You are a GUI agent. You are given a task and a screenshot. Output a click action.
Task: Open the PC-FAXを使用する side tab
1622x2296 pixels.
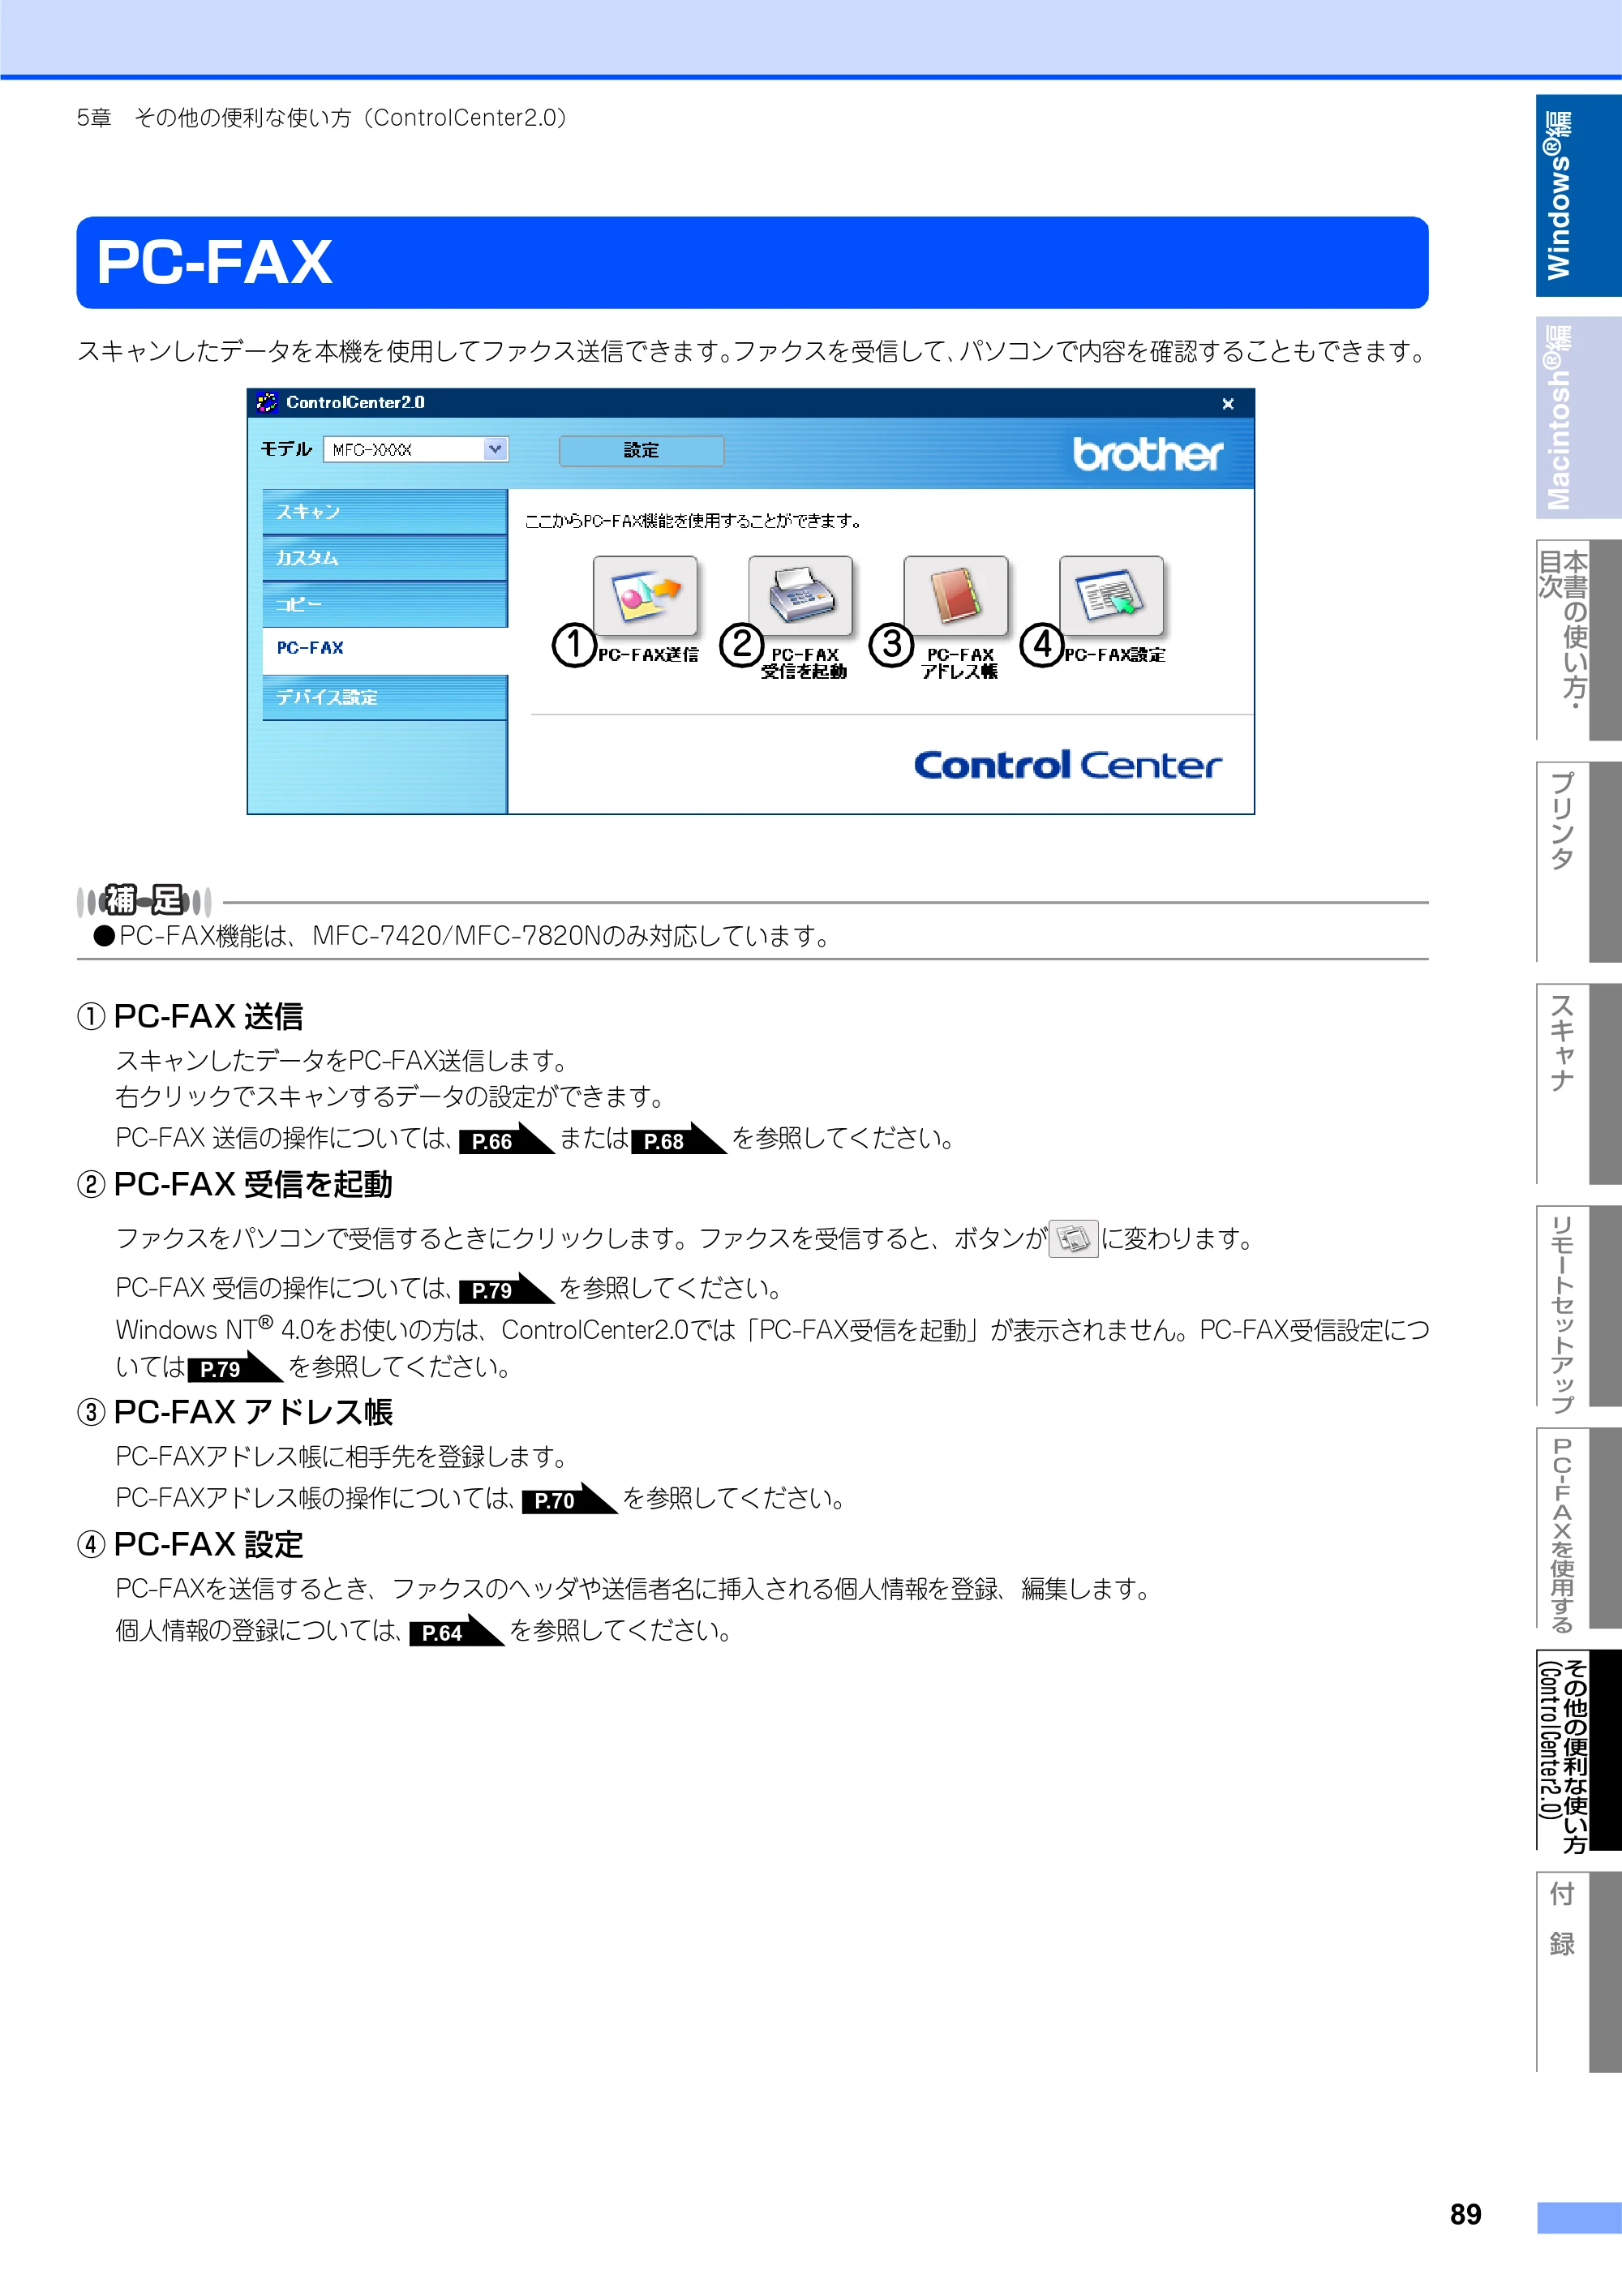(1578, 1528)
